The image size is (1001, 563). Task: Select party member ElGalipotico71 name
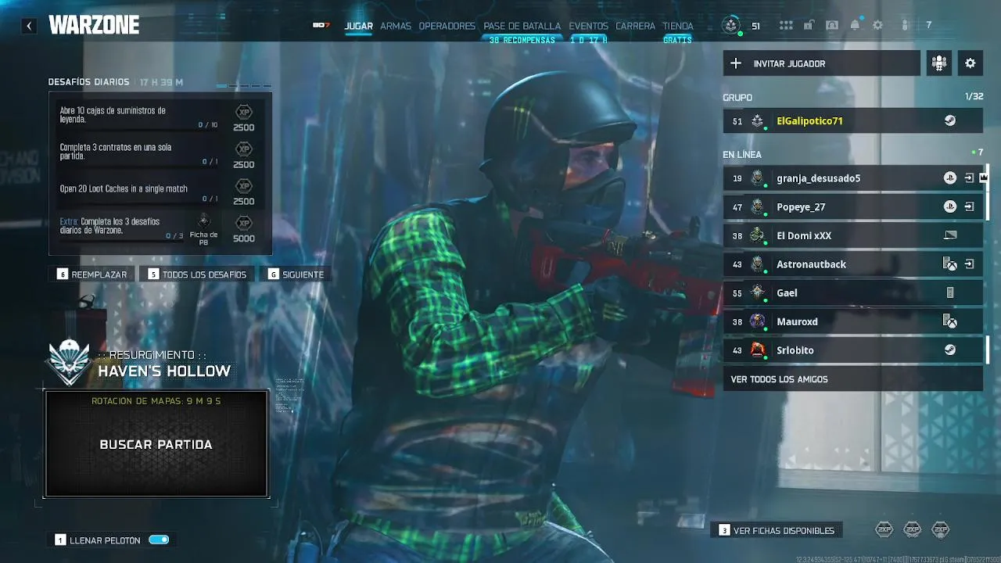(x=809, y=121)
